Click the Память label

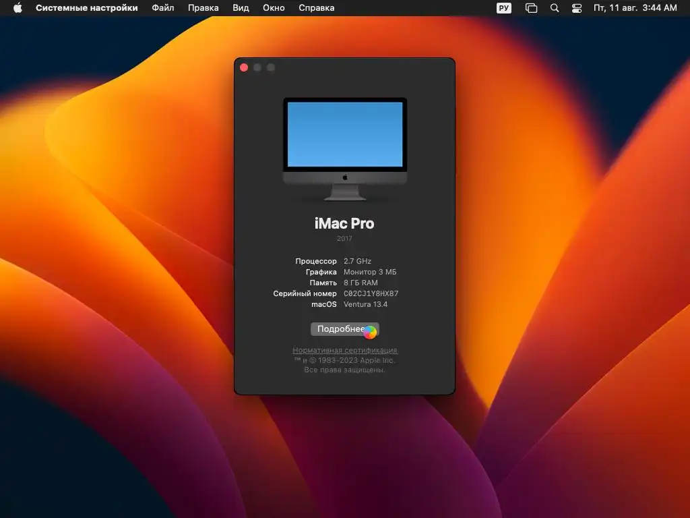323,283
